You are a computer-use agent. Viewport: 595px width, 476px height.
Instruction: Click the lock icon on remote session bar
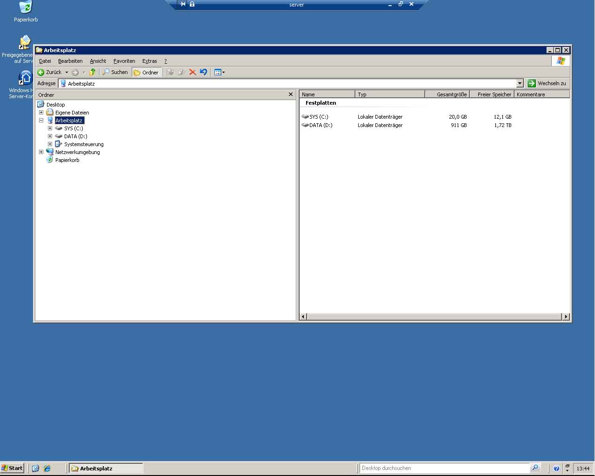click(192, 4)
